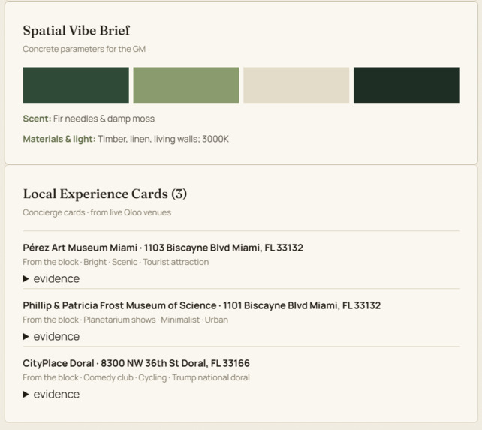The image size is (482, 430).
Task: Click the 'Materials & light:' label
Action: pos(59,139)
